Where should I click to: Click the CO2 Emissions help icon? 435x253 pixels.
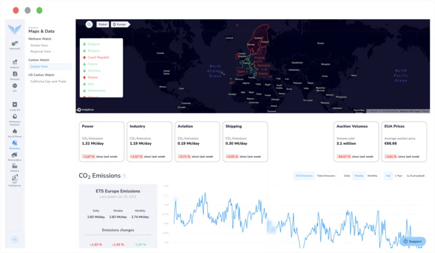click(x=125, y=176)
